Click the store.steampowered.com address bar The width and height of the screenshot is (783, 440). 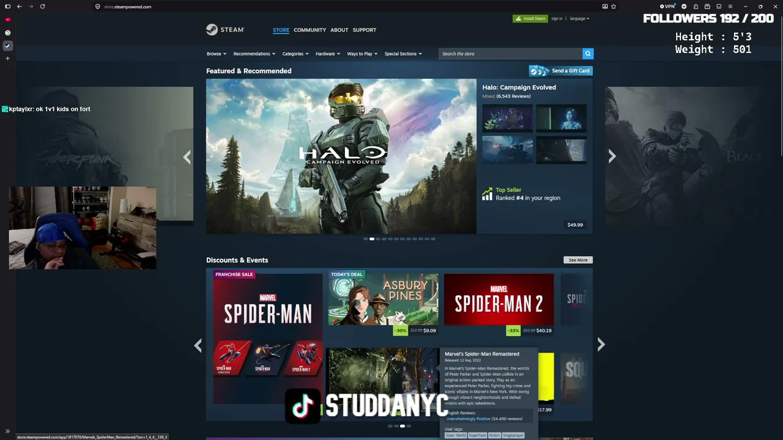coord(127,7)
